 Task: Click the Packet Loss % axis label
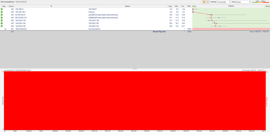tap(267, 101)
